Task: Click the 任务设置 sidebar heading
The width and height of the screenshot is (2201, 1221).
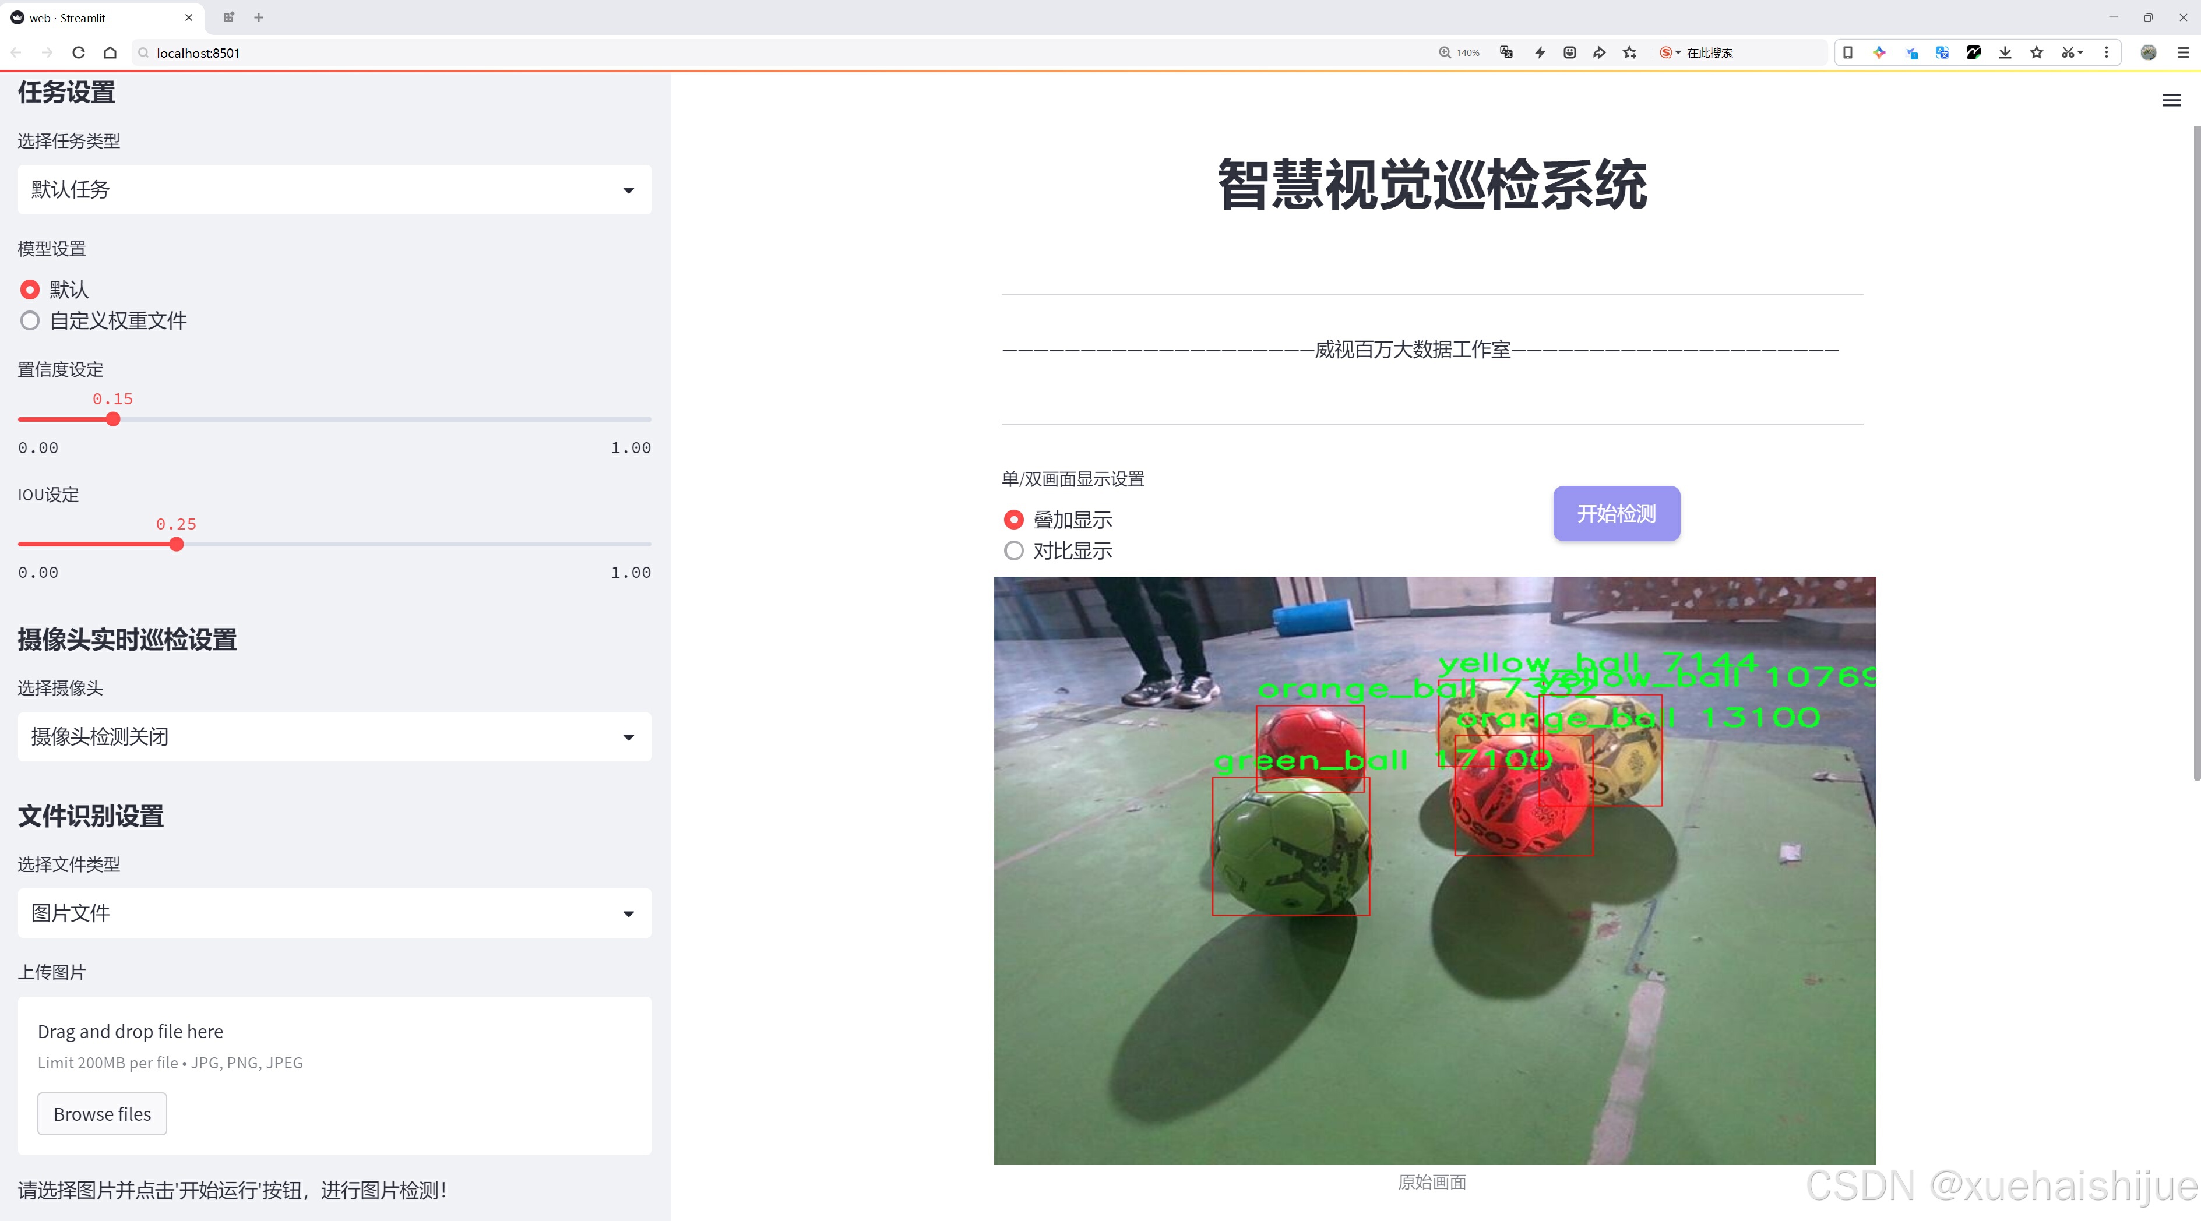Action: pyautogui.click(x=66, y=91)
